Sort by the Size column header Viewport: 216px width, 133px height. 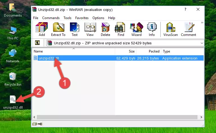click(x=126, y=51)
